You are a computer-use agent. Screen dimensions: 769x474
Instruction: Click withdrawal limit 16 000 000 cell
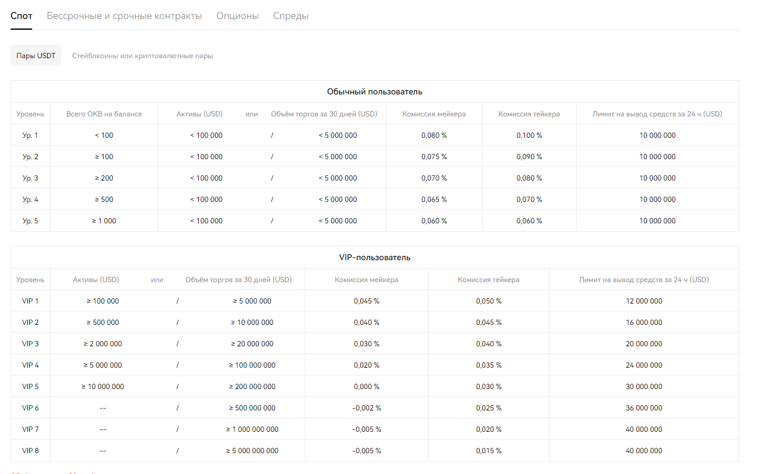click(644, 323)
